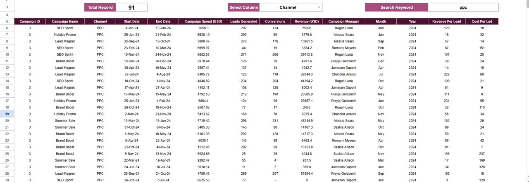Select the highlighted row 19 number
The width and height of the screenshot is (529, 183).
tap(7, 114)
